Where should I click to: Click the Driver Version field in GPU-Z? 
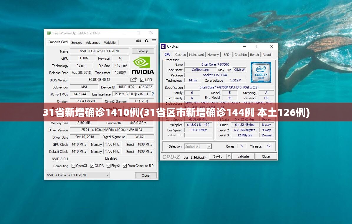click(112, 130)
